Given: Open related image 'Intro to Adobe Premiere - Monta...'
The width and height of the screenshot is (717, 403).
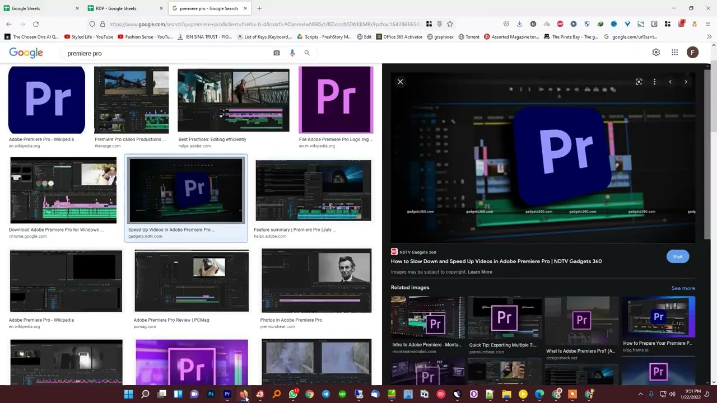Looking at the screenshot, I should 428,317.
